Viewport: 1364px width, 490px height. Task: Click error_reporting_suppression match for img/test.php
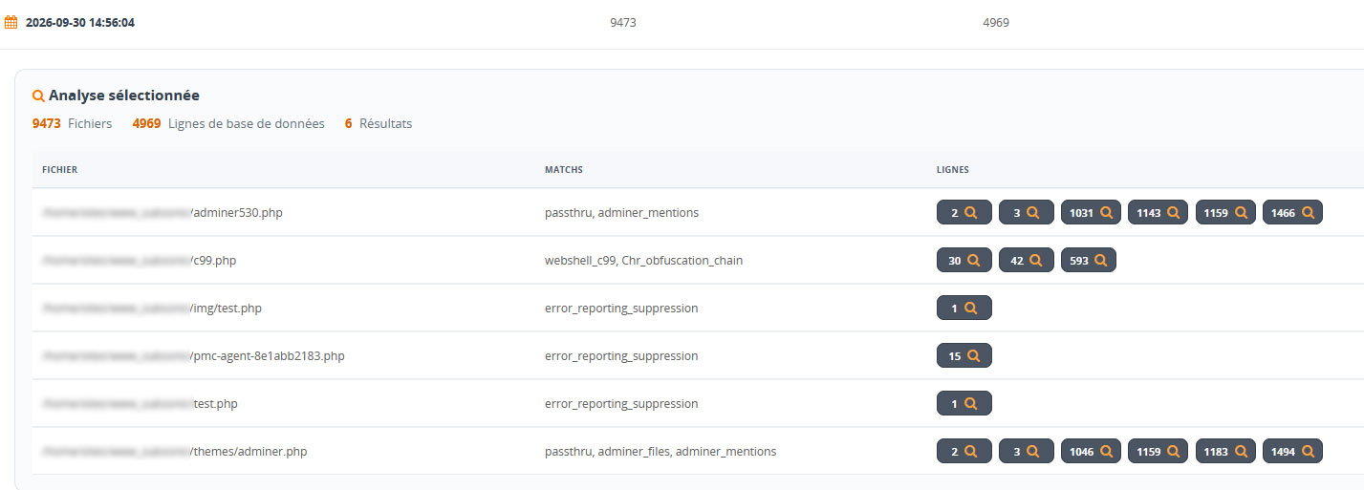click(621, 308)
